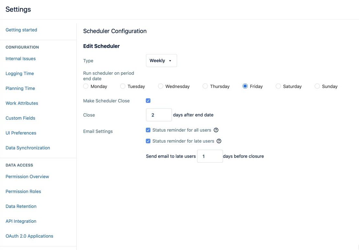Click the help icon beside Status reminder for all users
Image resolution: width=359 pixels, height=250 pixels.
point(216,129)
